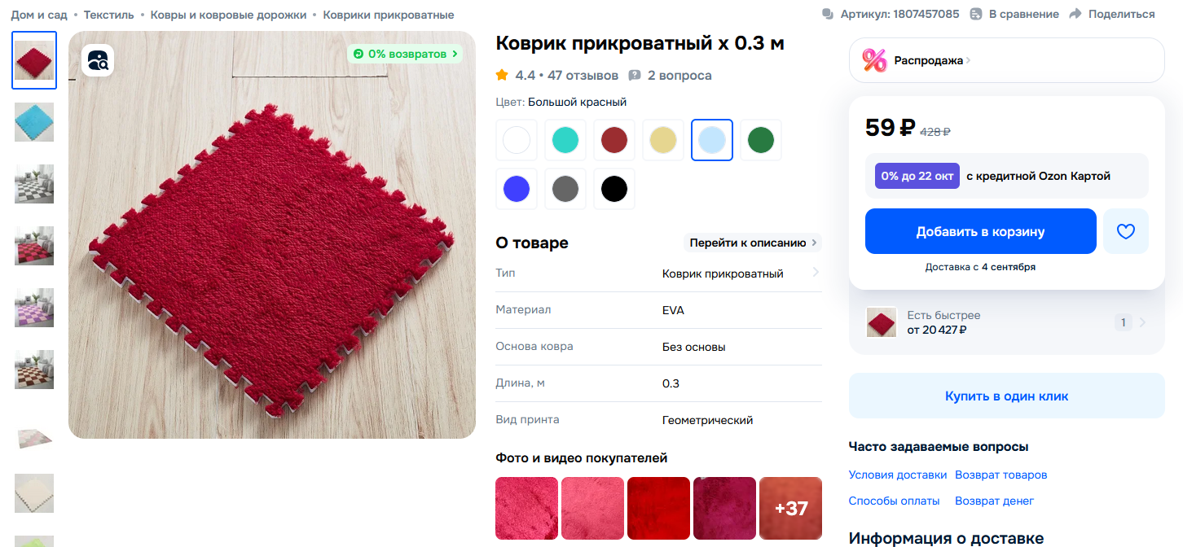Select the green color option

(761, 140)
